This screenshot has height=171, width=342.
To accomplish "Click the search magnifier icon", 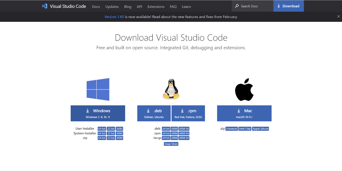I will [x=237, y=6].
